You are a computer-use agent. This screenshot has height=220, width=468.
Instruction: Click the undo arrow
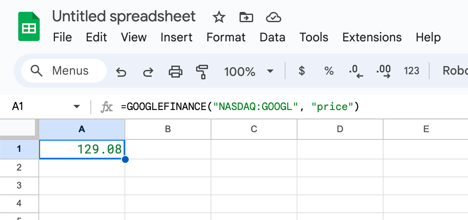click(x=121, y=72)
